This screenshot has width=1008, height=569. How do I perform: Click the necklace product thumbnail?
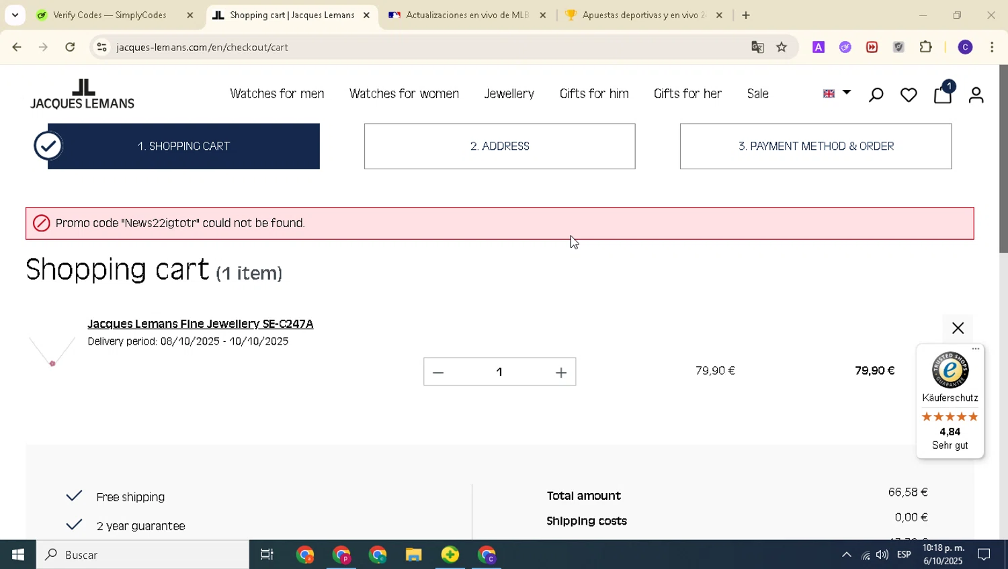pyautogui.click(x=52, y=351)
